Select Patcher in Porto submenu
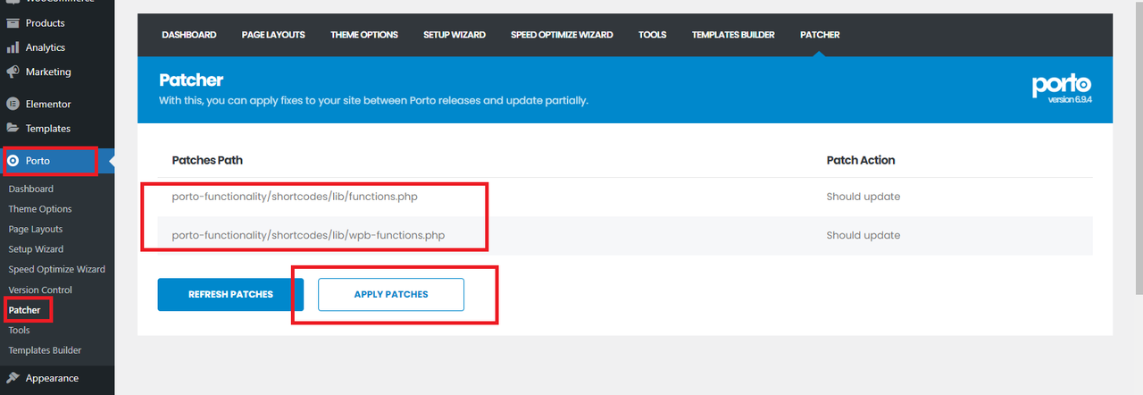This screenshot has height=395, width=1143. coord(24,310)
